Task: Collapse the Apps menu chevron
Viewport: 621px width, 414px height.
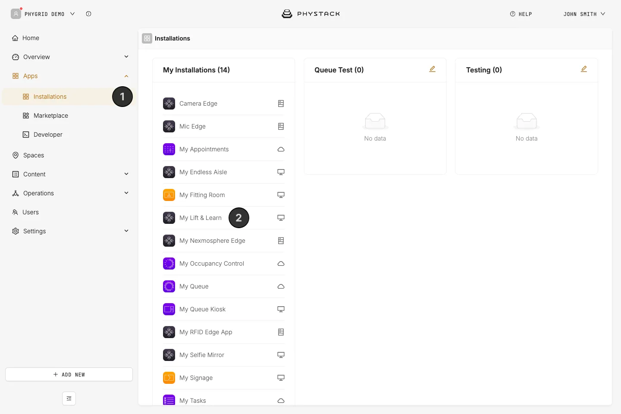Action: pos(126,76)
